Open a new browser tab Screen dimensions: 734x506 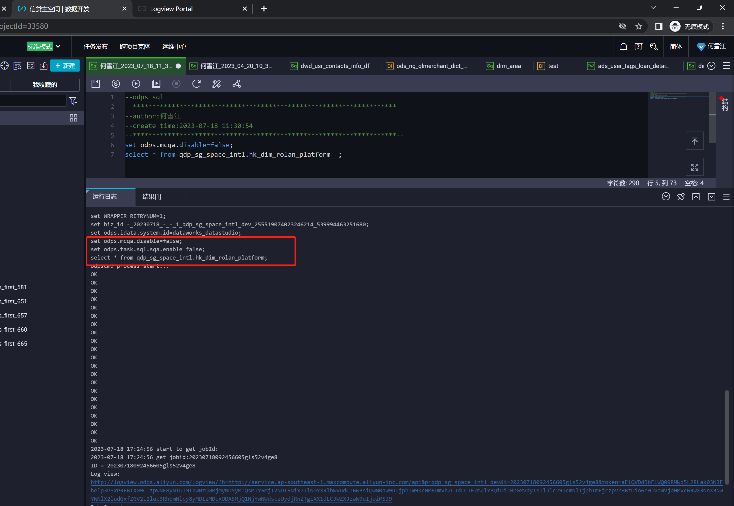264,9
